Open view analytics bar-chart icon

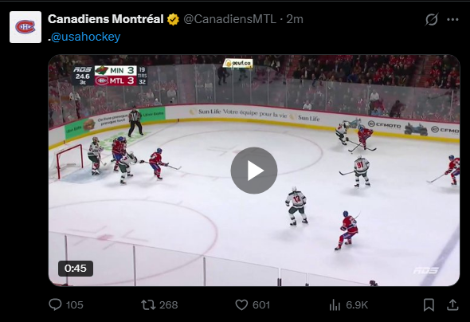(335, 305)
